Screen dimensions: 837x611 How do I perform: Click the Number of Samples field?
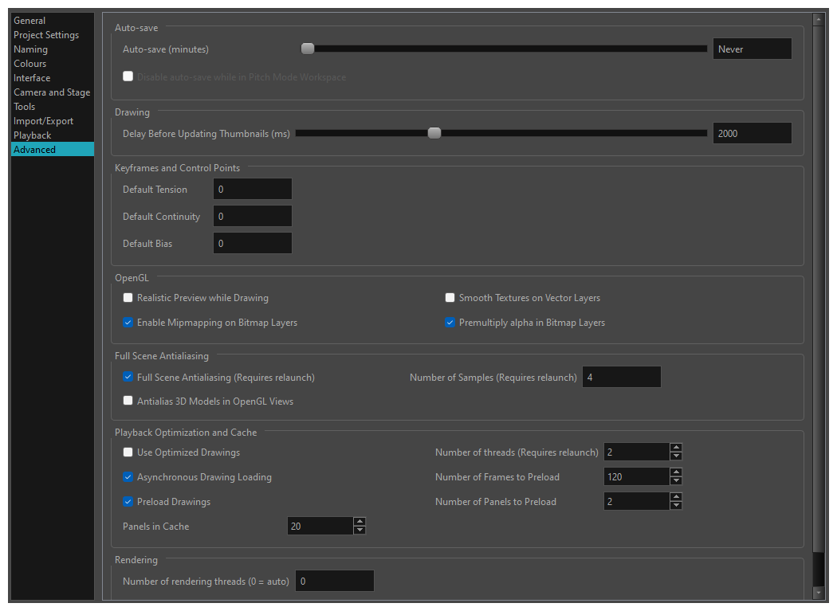coord(621,378)
